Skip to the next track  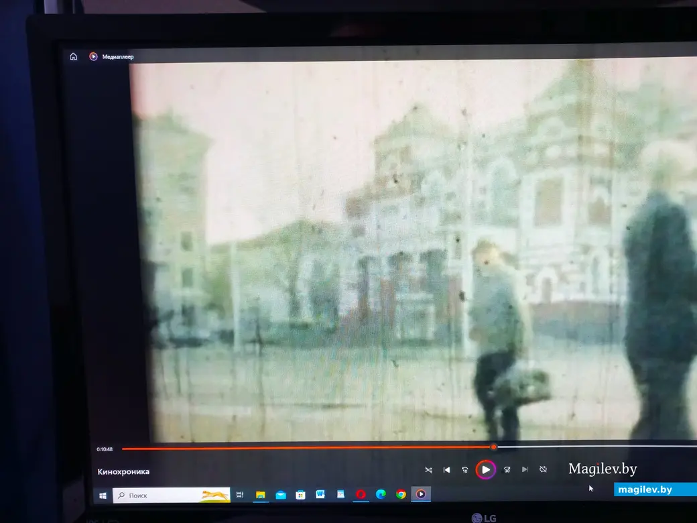tap(525, 470)
